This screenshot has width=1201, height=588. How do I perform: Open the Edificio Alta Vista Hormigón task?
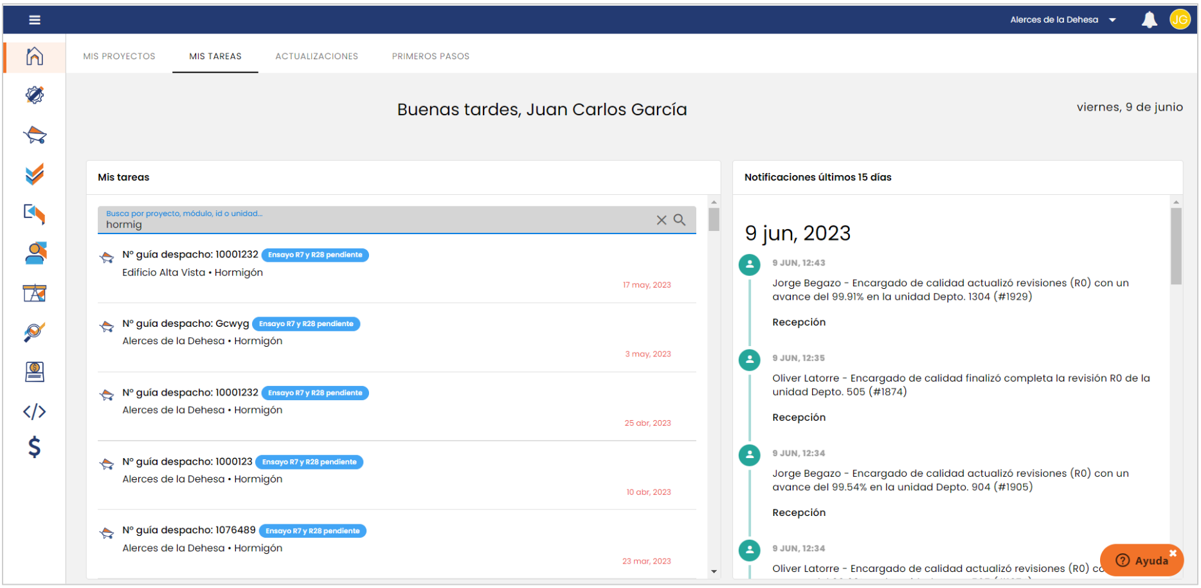coord(192,272)
